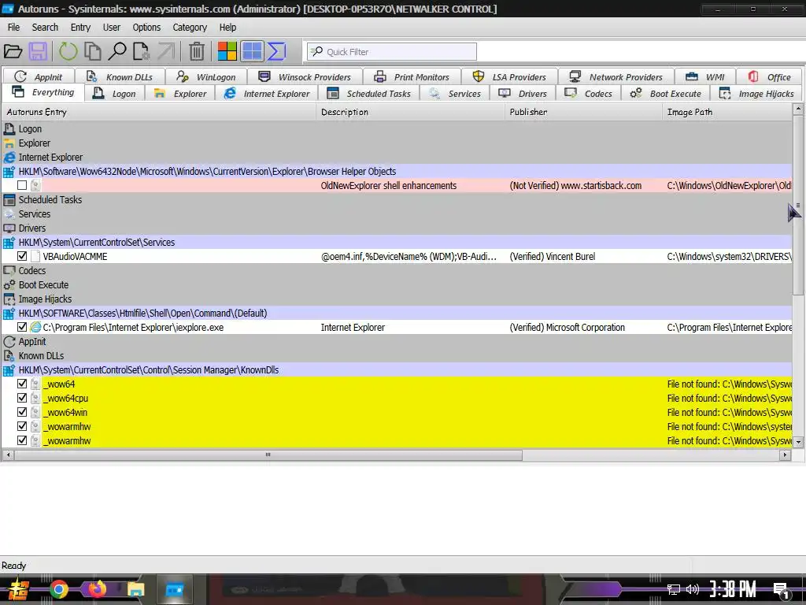Switch to the LSA Providers tab
Viewport: 806px width, 605px height.
[x=509, y=76]
